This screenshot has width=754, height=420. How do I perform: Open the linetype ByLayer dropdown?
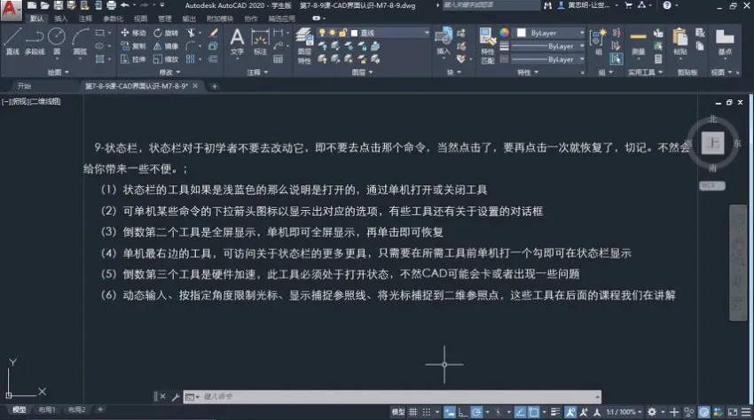point(547,59)
